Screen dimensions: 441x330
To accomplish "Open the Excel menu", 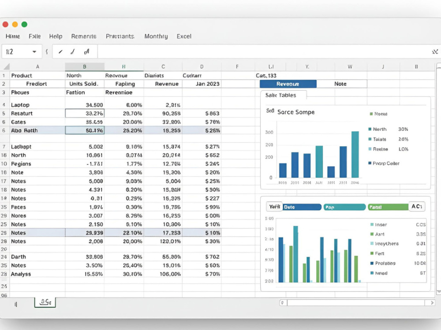I will (x=184, y=36).
